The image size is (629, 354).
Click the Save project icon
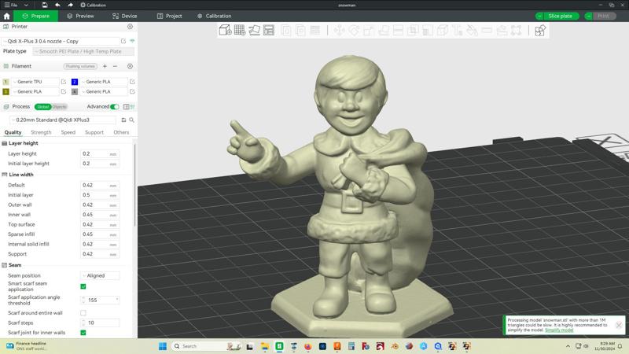point(45,5)
